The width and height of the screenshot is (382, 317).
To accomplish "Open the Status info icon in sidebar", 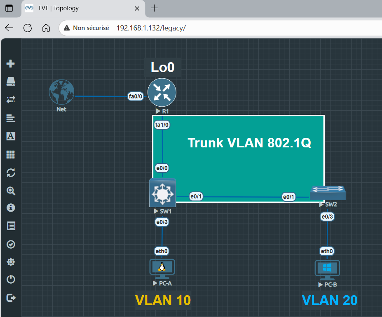I will point(11,208).
